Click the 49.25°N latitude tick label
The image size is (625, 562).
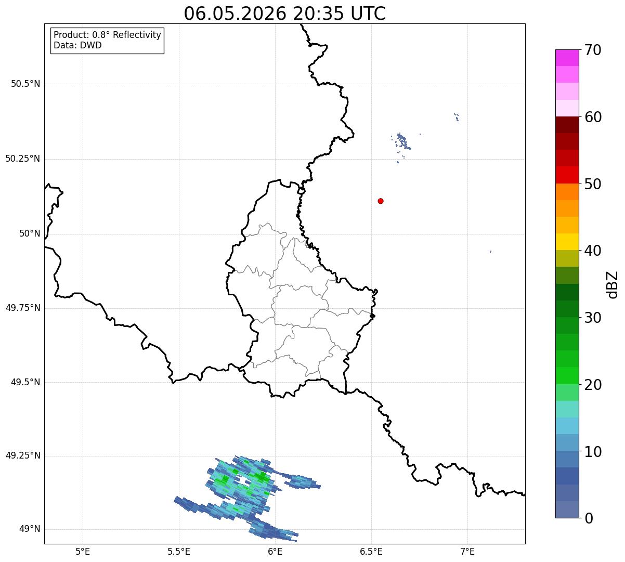pos(23,455)
